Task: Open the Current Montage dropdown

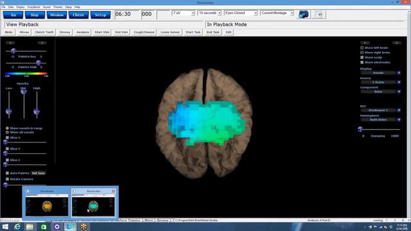Action: pyautogui.click(x=292, y=13)
